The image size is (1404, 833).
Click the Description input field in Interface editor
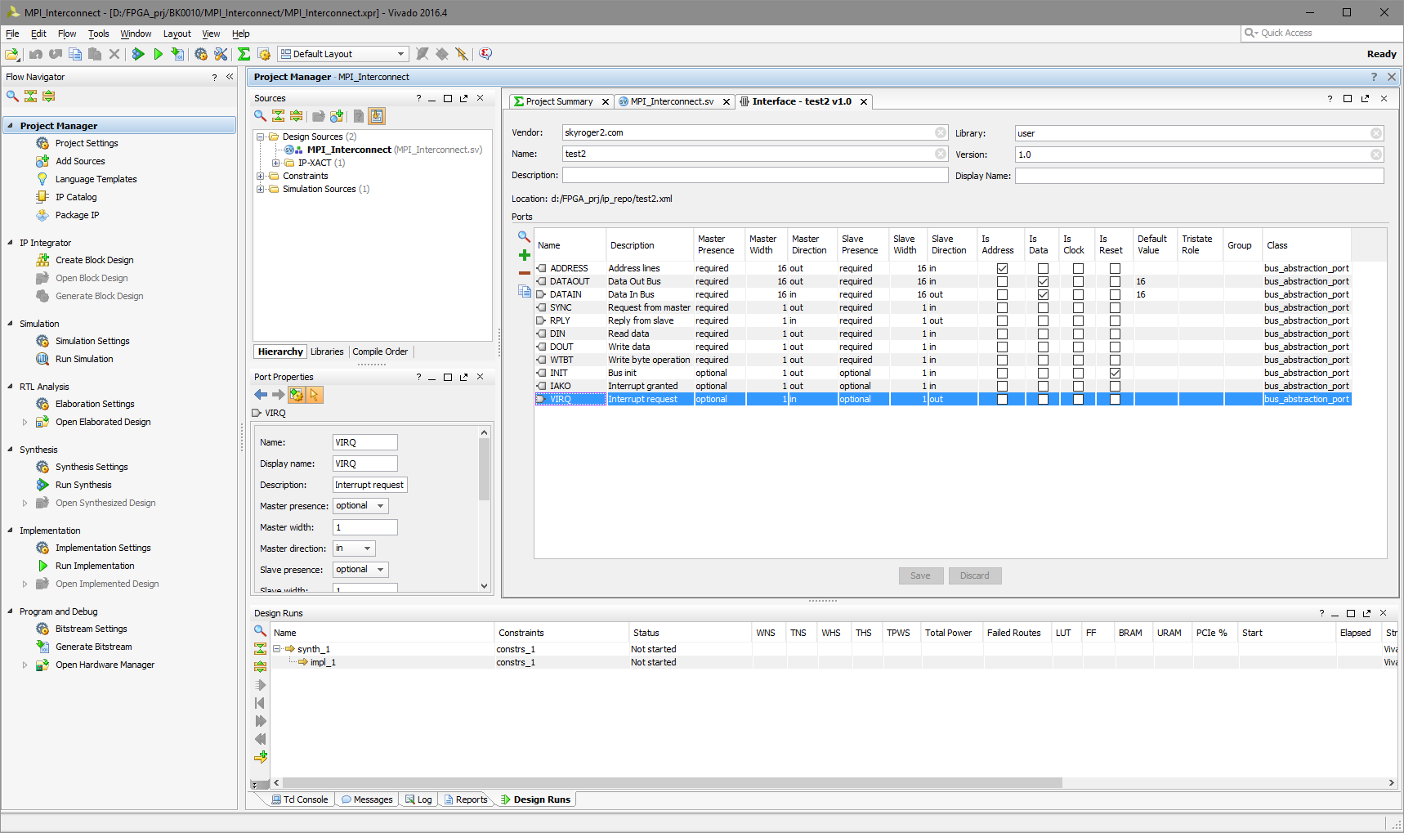tap(755, 175)
